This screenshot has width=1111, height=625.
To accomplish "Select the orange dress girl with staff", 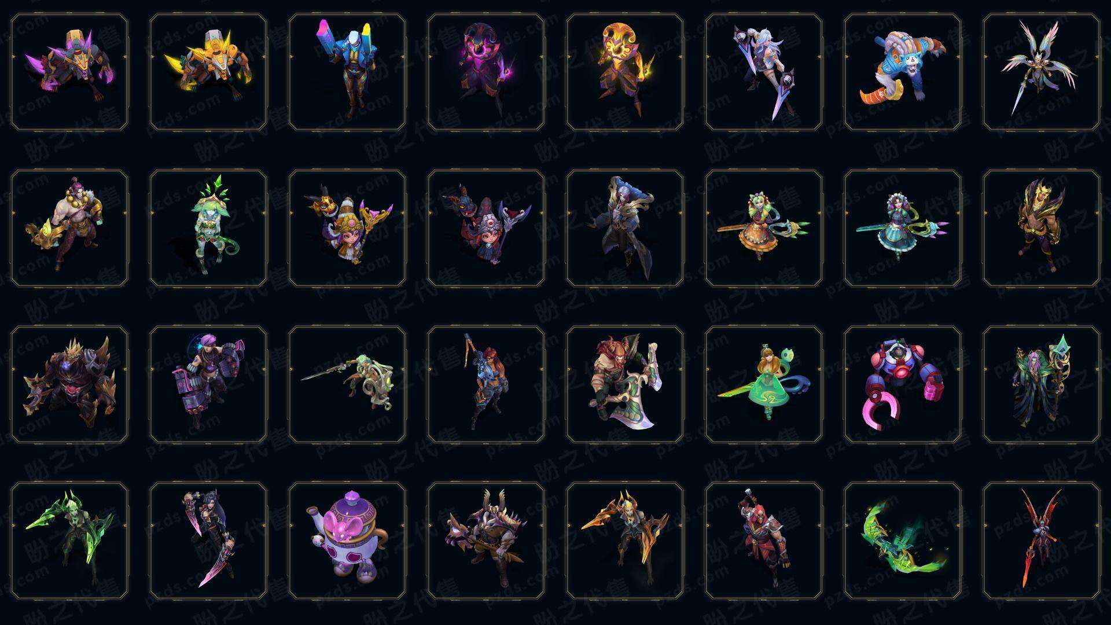I will [x=764, y=228].
